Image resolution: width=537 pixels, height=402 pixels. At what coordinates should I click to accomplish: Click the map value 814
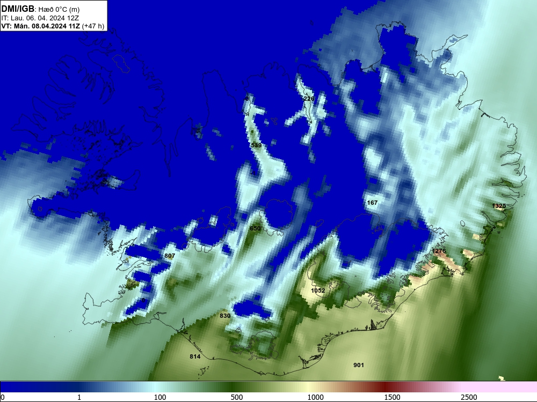pos(195,356)
